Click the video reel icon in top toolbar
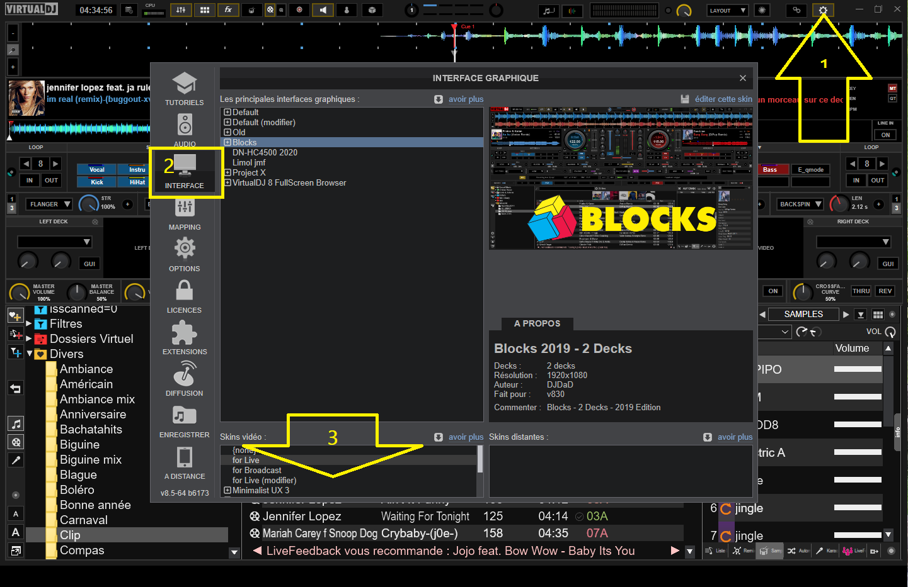This screenshot has height=587, width=908. (270, 10)
